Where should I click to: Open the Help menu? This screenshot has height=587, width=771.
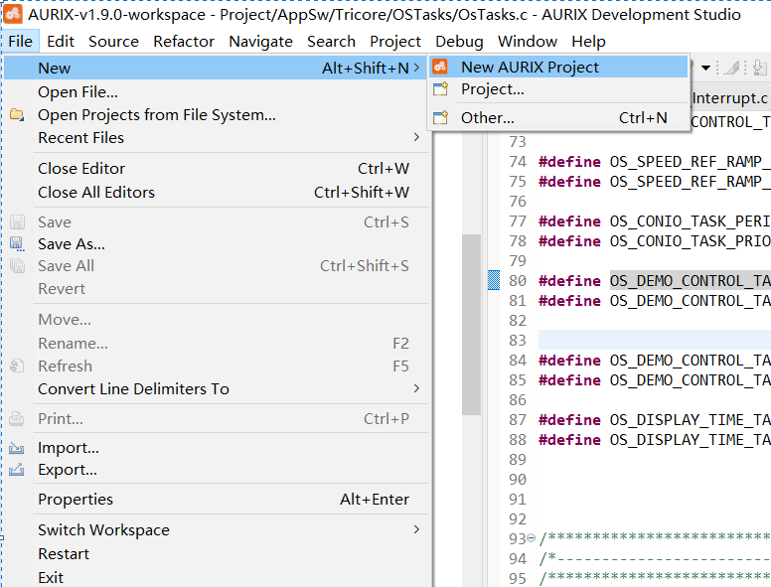tap(588, 42)
